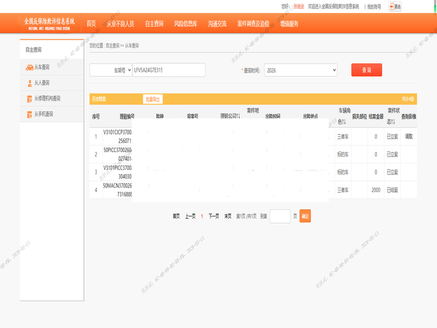
Task: Click the 历史赔案 section title
Action: point(99,99)
